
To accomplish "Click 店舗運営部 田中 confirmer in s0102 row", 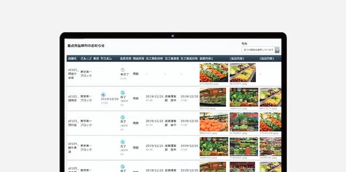I will click(x=170, y=98).
